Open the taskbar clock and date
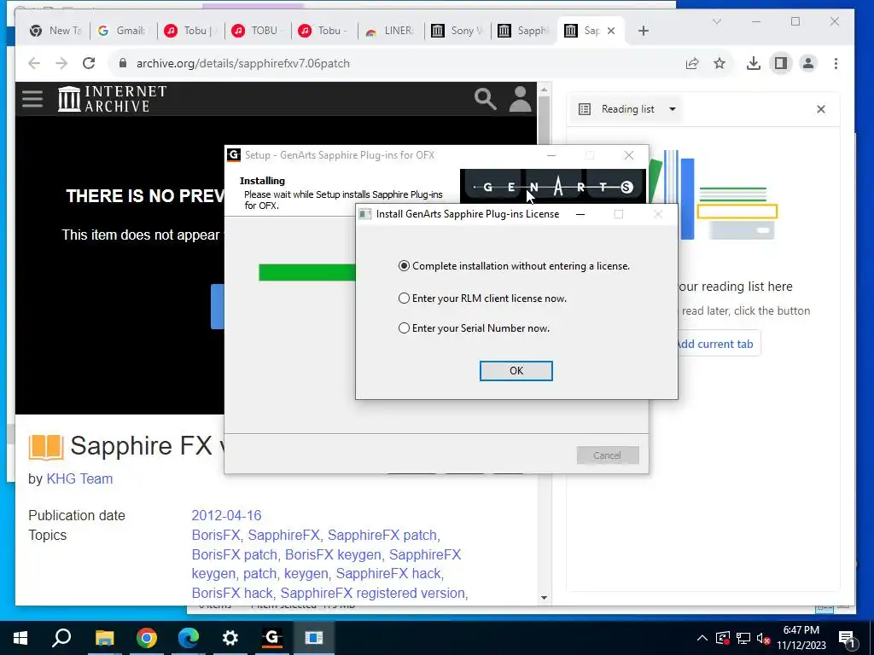The height and width of the screenshot is (655, 874). pyautogui.click(x=801, y=638)
